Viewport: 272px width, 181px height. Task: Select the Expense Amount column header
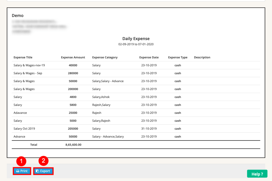73,57
